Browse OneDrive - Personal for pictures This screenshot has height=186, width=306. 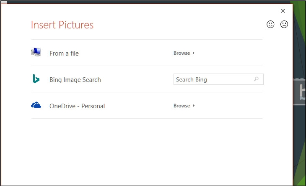182,106
